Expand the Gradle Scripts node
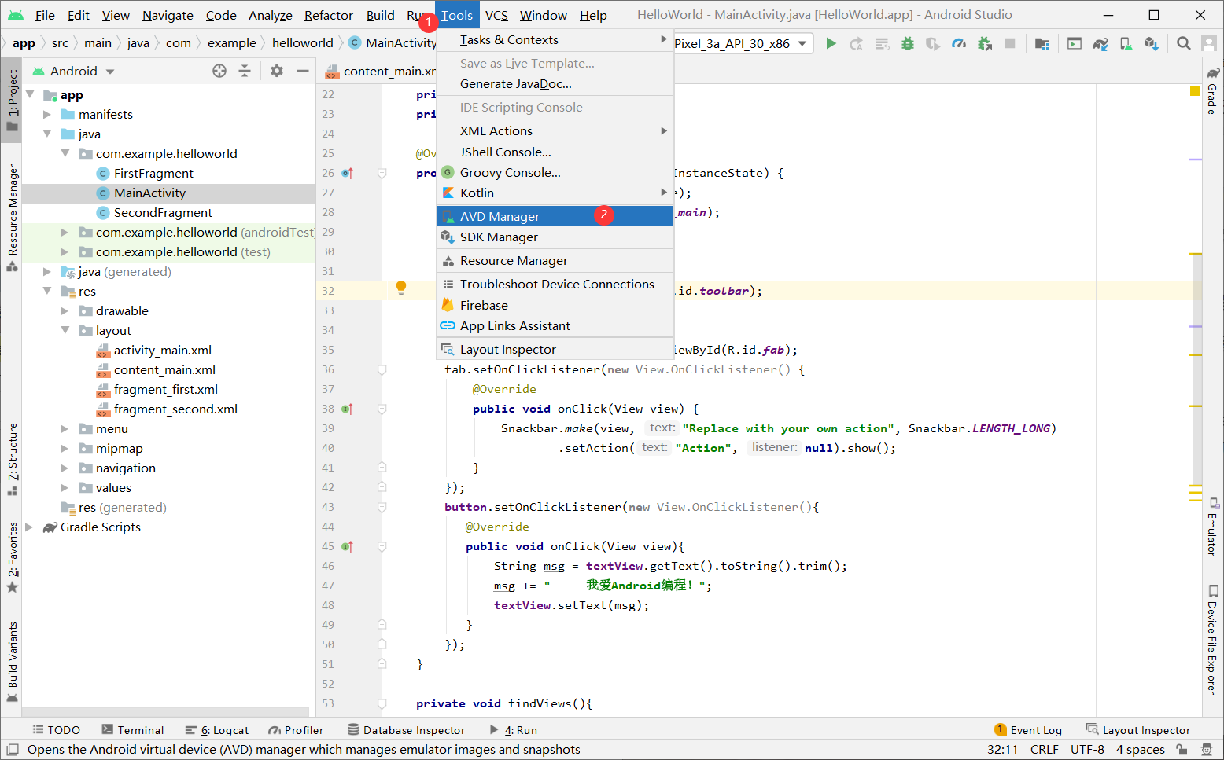The width and height of the screenshot is (1224, 760). 30,527
